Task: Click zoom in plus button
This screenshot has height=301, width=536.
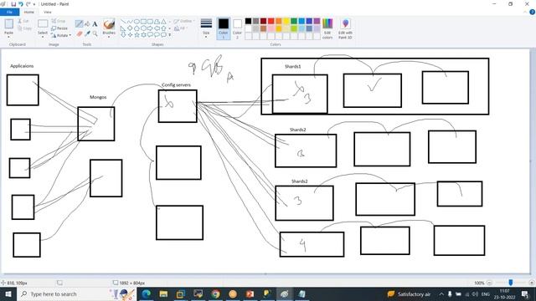Action: coord(532,283)
